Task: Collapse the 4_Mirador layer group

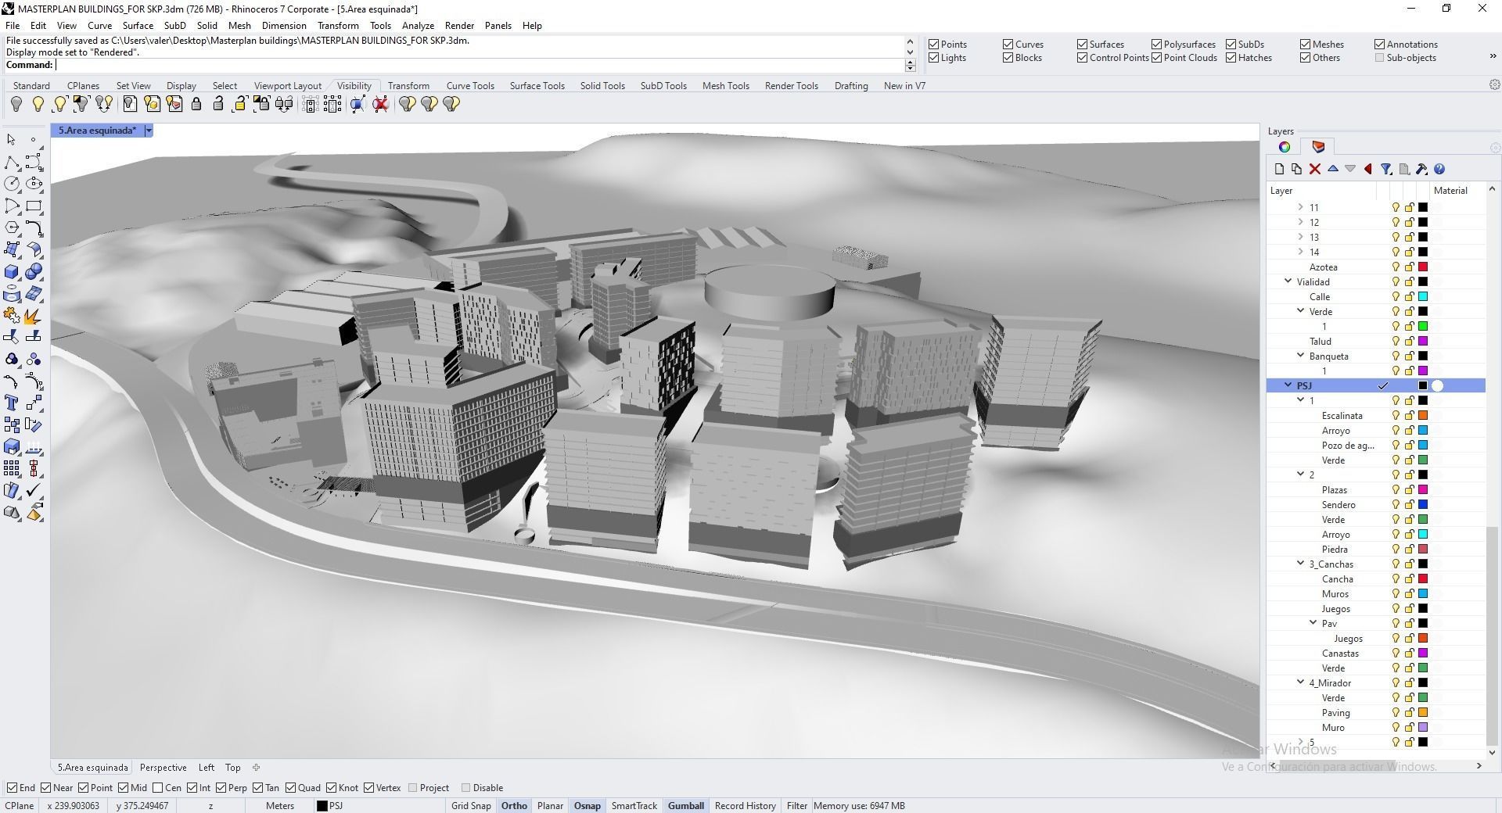Action: [1301, 682]
